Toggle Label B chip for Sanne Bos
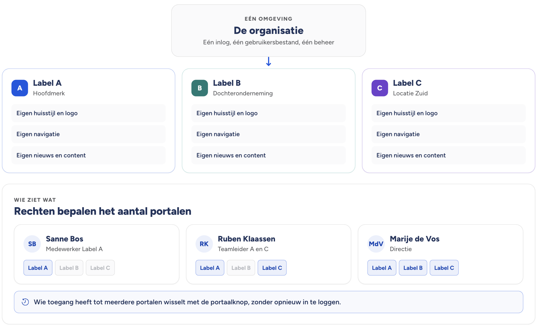The height and width of the screenshot is (328, 540). (x=69, y=268)
